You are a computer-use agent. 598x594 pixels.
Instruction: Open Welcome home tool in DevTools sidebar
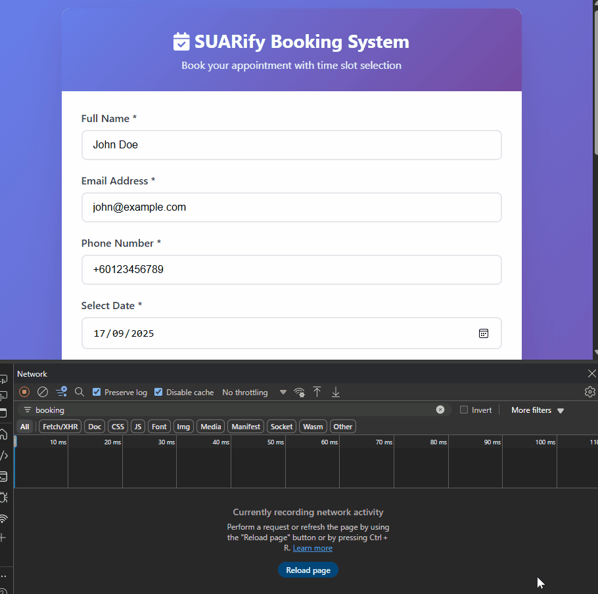coord(3,435)
